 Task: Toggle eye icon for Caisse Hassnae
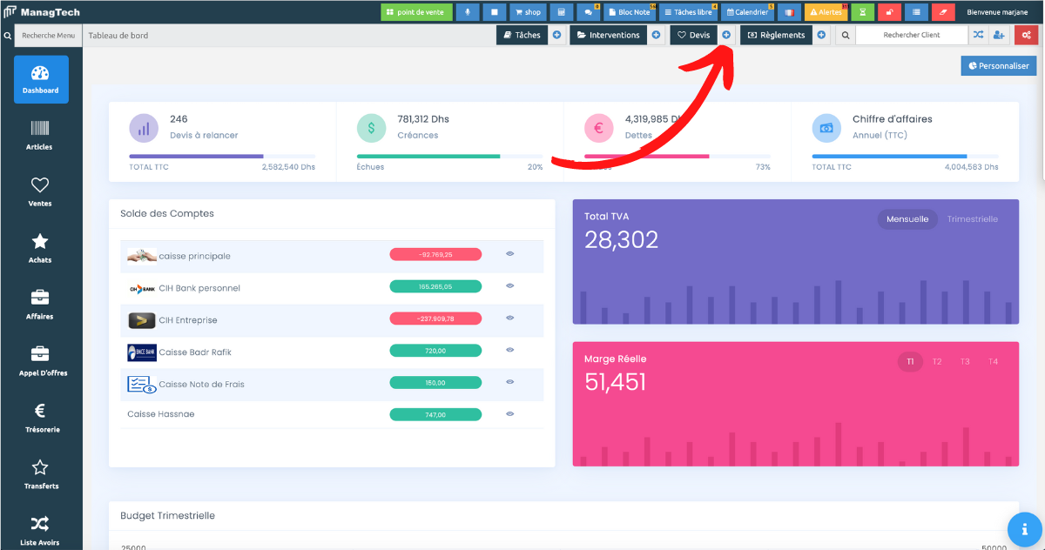tap(510, 413)
